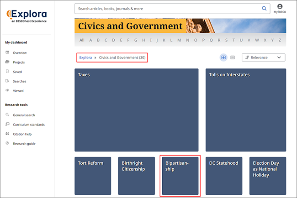Click the Citation help quote icon
This screenshot has width=297, height=198.
tap(7, 134)
